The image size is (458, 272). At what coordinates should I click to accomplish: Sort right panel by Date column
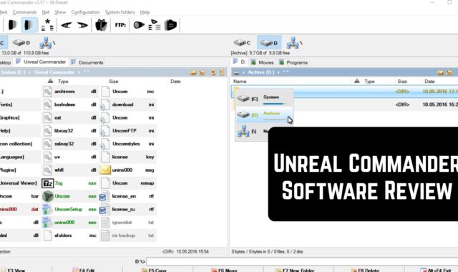429,81
